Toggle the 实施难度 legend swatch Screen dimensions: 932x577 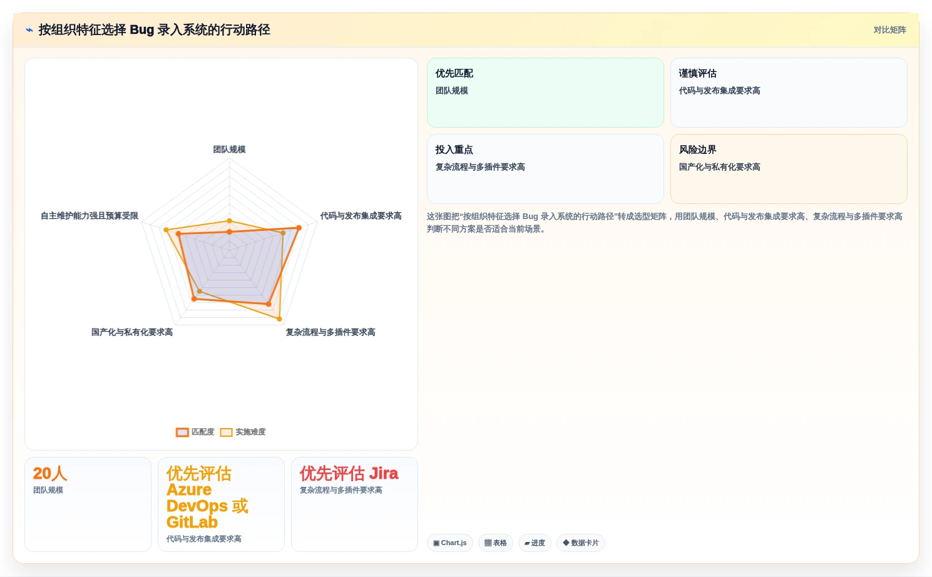(226, 432)
